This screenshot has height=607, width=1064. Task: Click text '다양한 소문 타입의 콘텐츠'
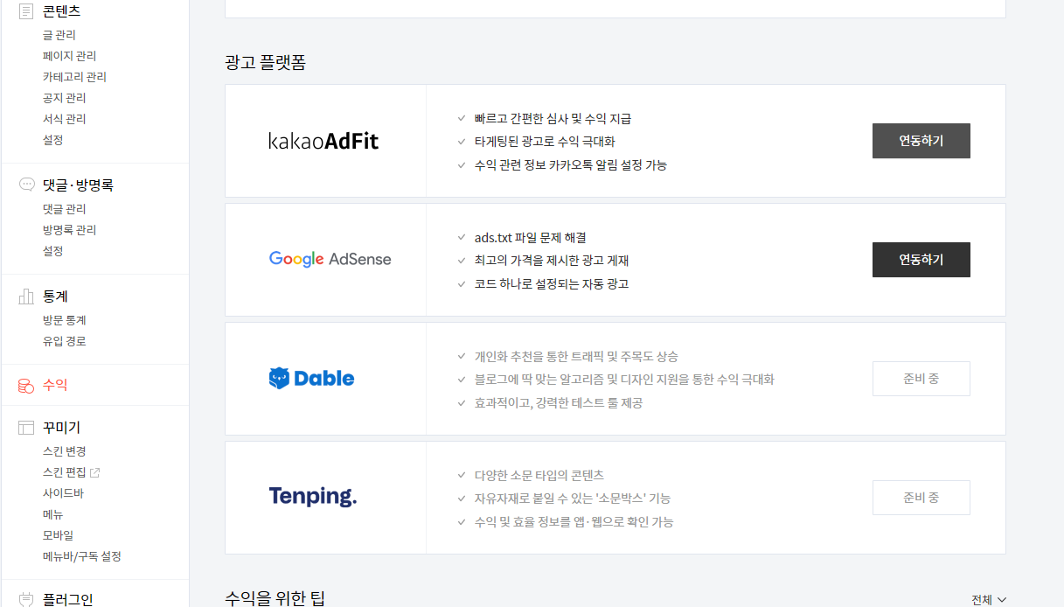(x=539, y=475)
